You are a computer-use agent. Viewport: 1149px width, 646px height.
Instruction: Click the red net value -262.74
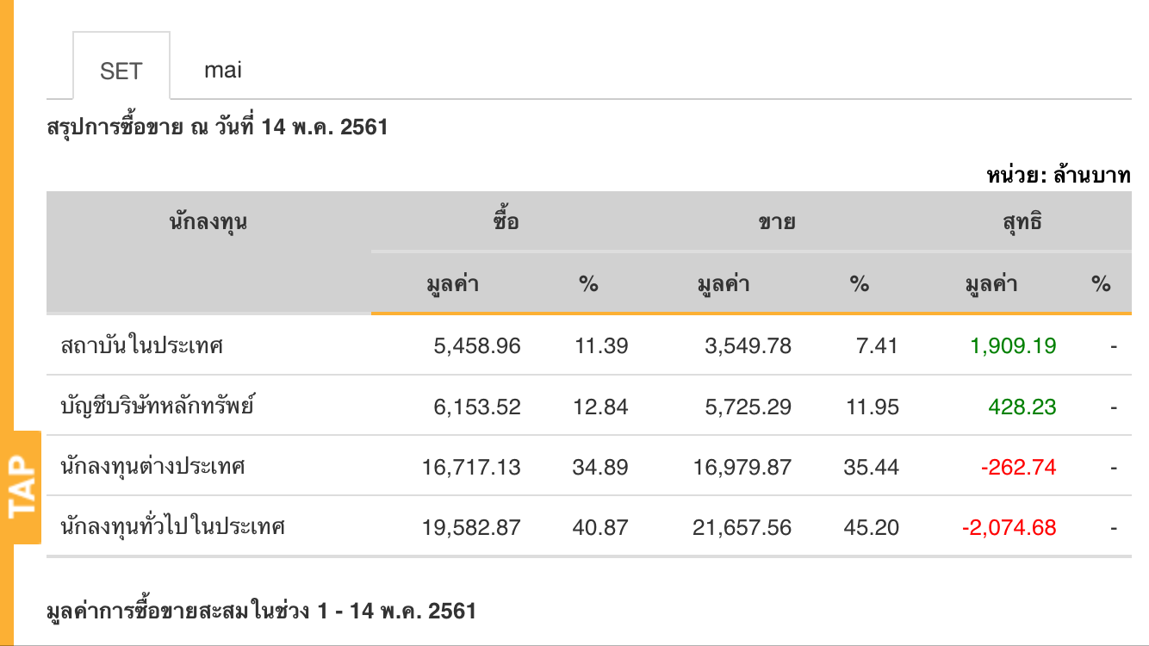1018,467
